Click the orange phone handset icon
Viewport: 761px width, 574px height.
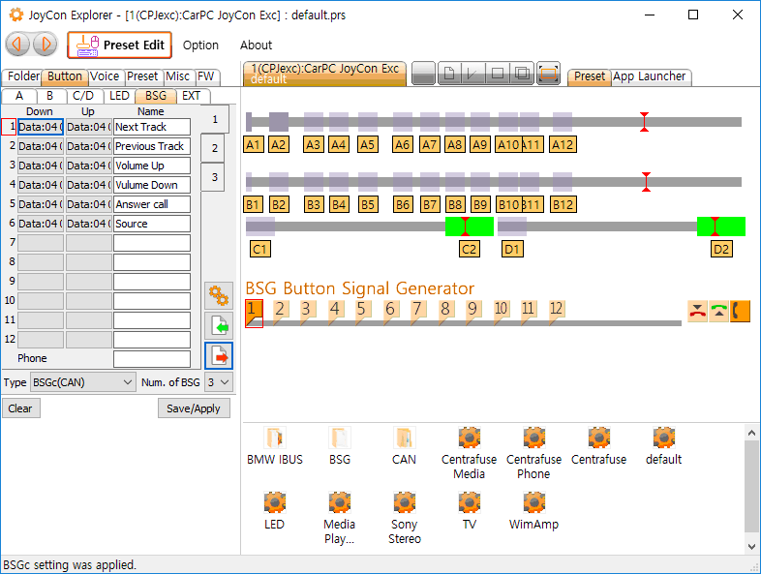pos(740,311)
